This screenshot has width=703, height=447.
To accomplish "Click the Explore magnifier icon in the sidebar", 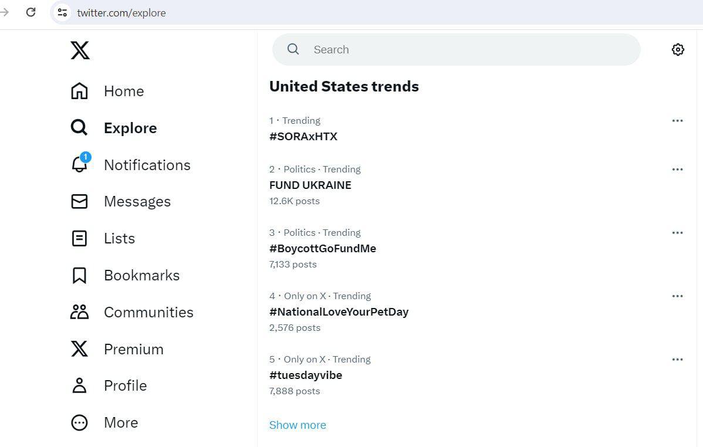I will (79, 128).
